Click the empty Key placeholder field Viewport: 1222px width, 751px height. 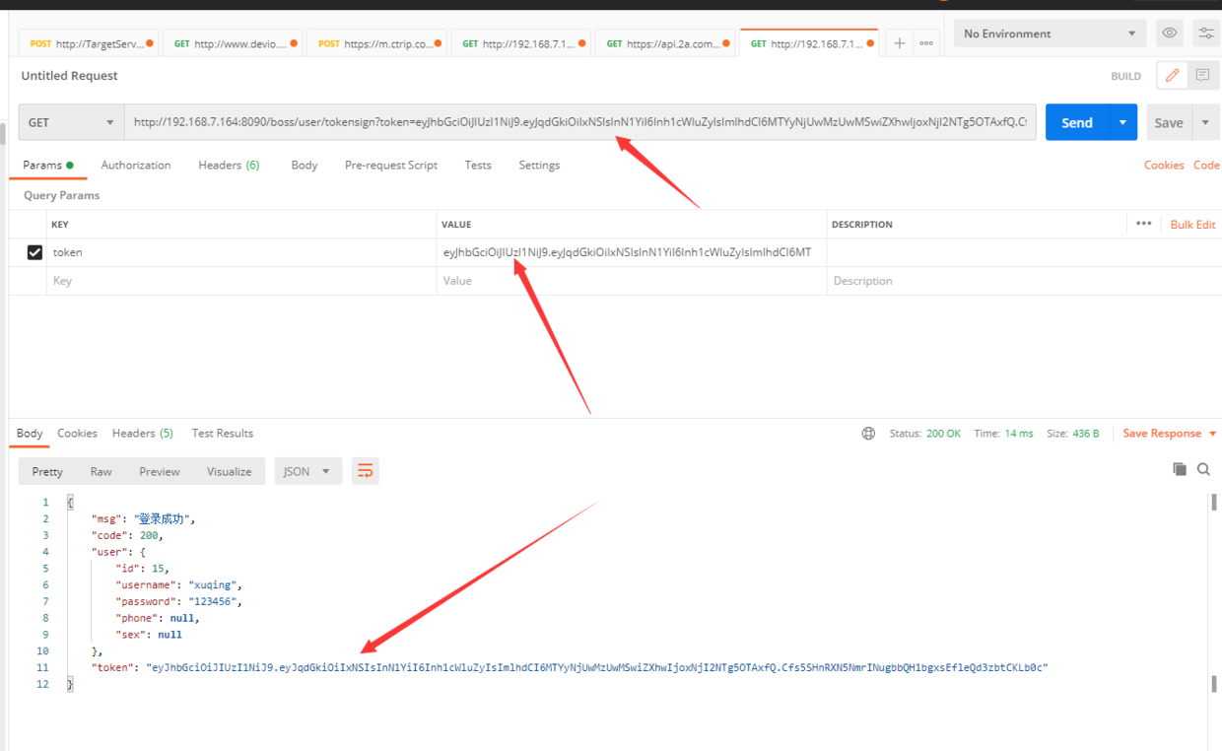tap(240, 281)
